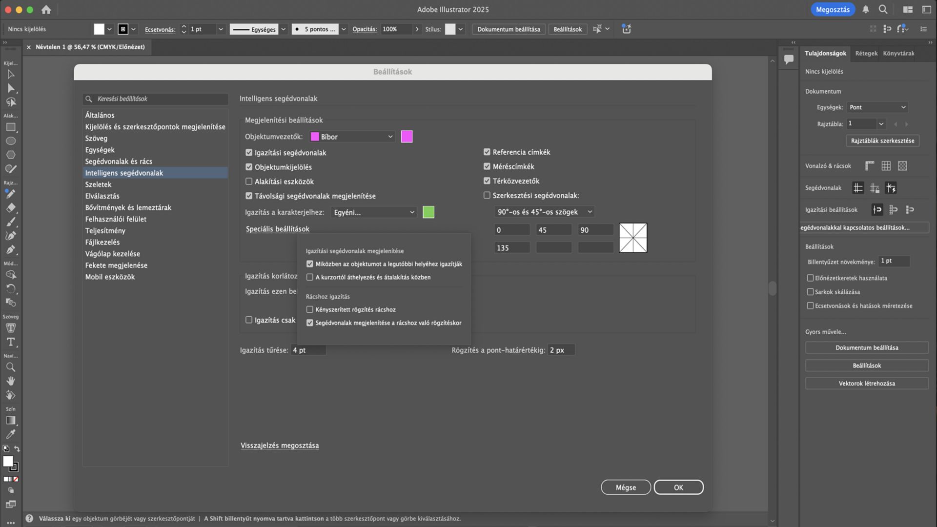Expand the 90° és 45° szögek dropdown
Viewport: 937px width, 527px height.
pos(544,212)
